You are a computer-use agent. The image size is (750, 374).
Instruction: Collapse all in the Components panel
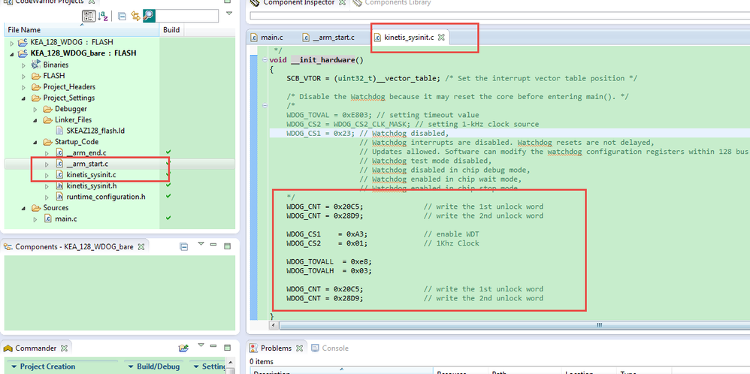click(x=183, y=247)
